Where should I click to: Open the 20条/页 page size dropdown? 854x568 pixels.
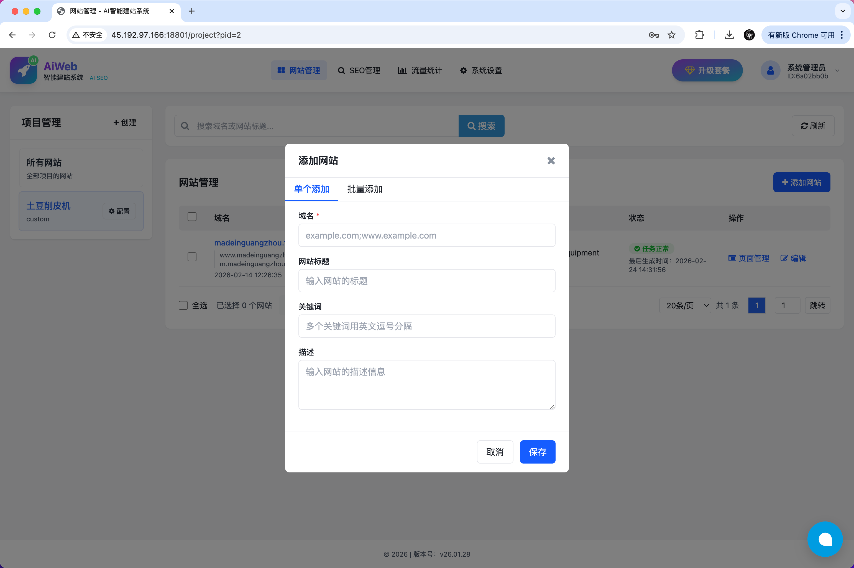[x=685, y=305]
